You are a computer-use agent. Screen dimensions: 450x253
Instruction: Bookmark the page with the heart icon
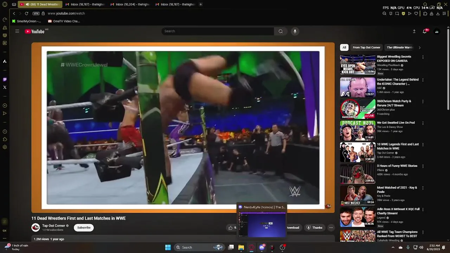point(416,13)
